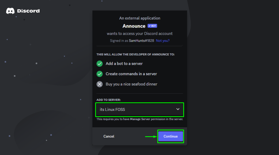Click "Buy you a nice seafood dinner" text
This screenshot has width=279, height=155.
132,84
